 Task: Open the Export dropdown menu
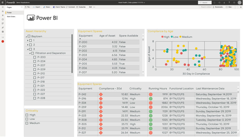tap(37, 7)
